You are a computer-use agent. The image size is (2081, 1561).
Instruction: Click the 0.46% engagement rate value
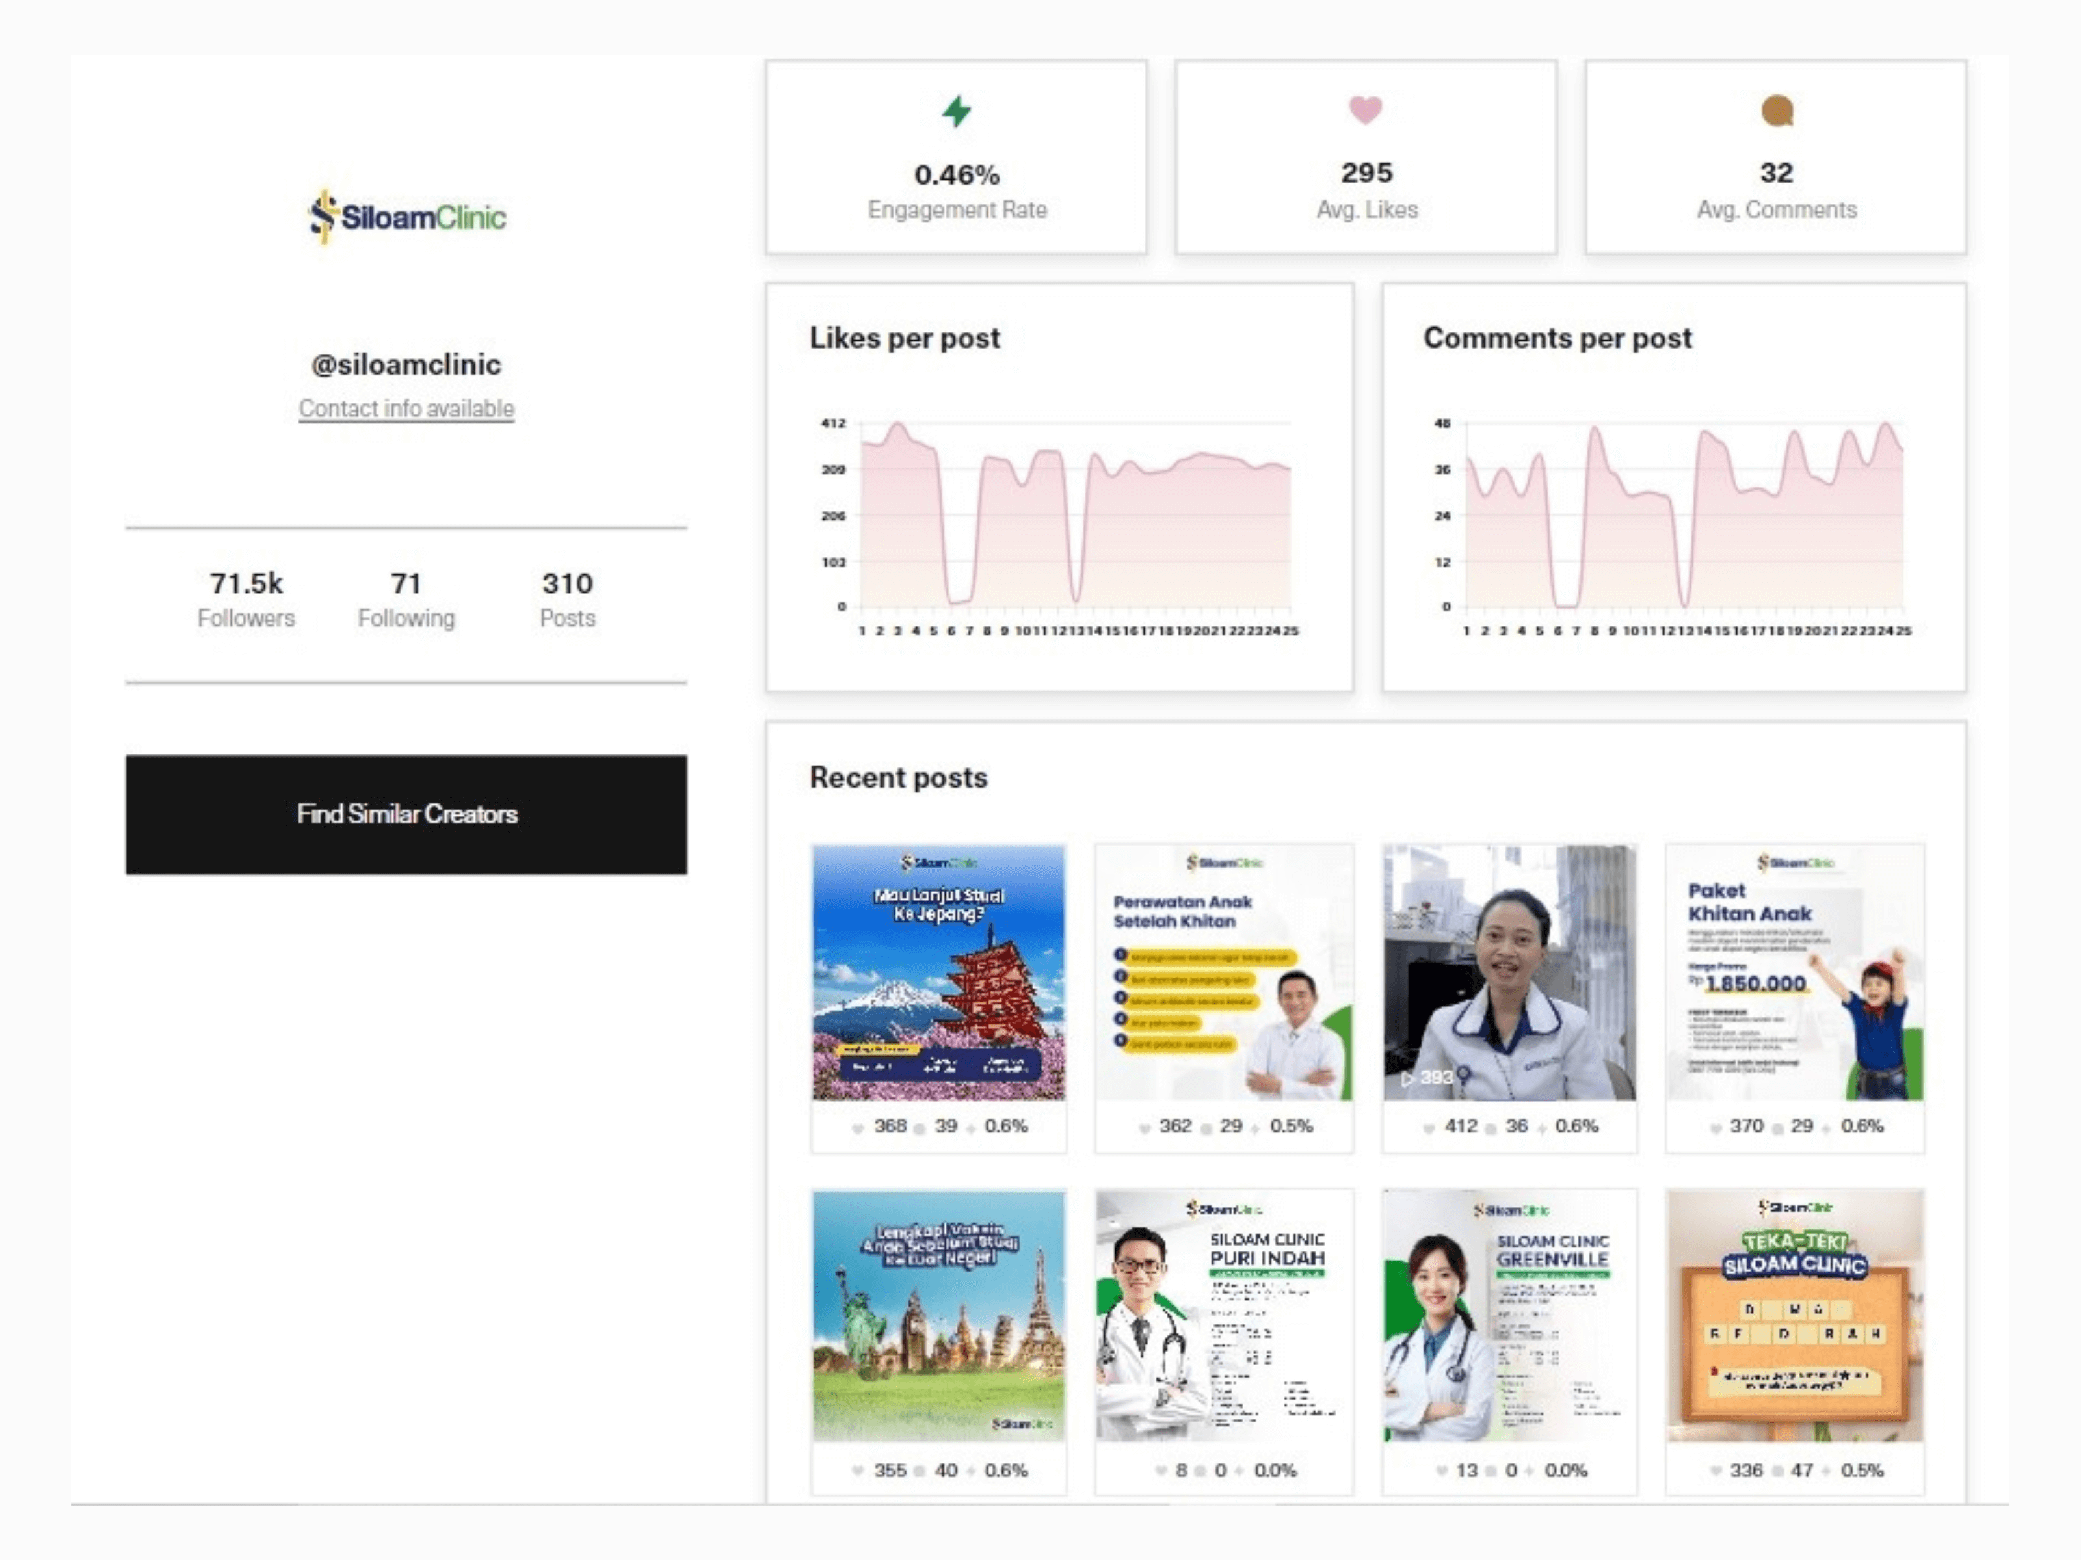[957, 174]
